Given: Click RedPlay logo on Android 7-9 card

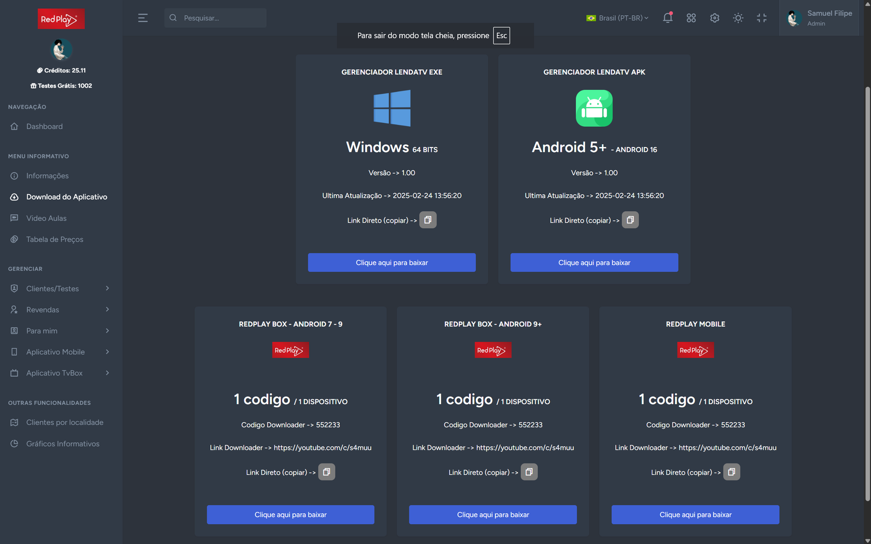Looking at the screenshot, I should [291, 350].
